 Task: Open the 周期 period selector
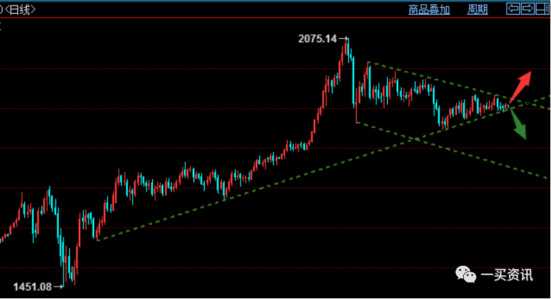pyautogui.click(x=478, y=9)
